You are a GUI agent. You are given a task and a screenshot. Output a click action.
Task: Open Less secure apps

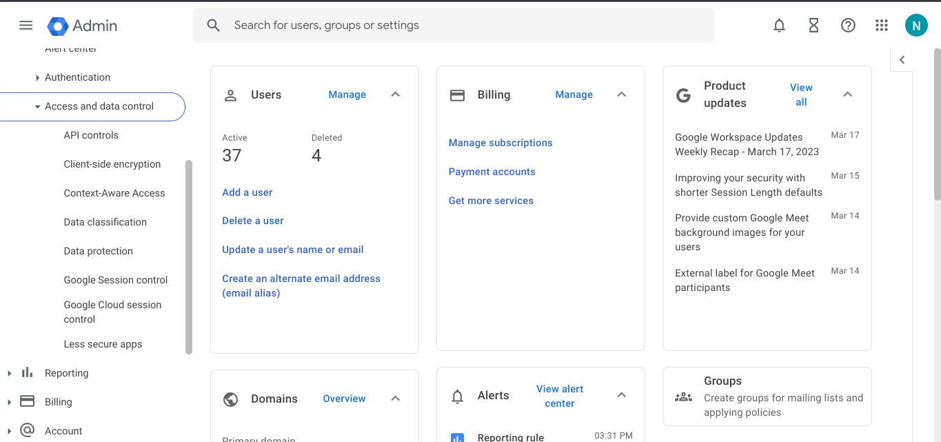click(x=103, y=344)
